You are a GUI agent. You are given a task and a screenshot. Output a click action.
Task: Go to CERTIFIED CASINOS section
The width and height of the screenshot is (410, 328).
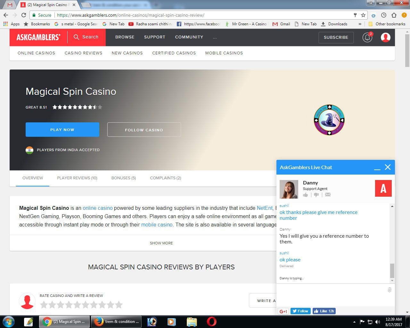coord(174,53)
